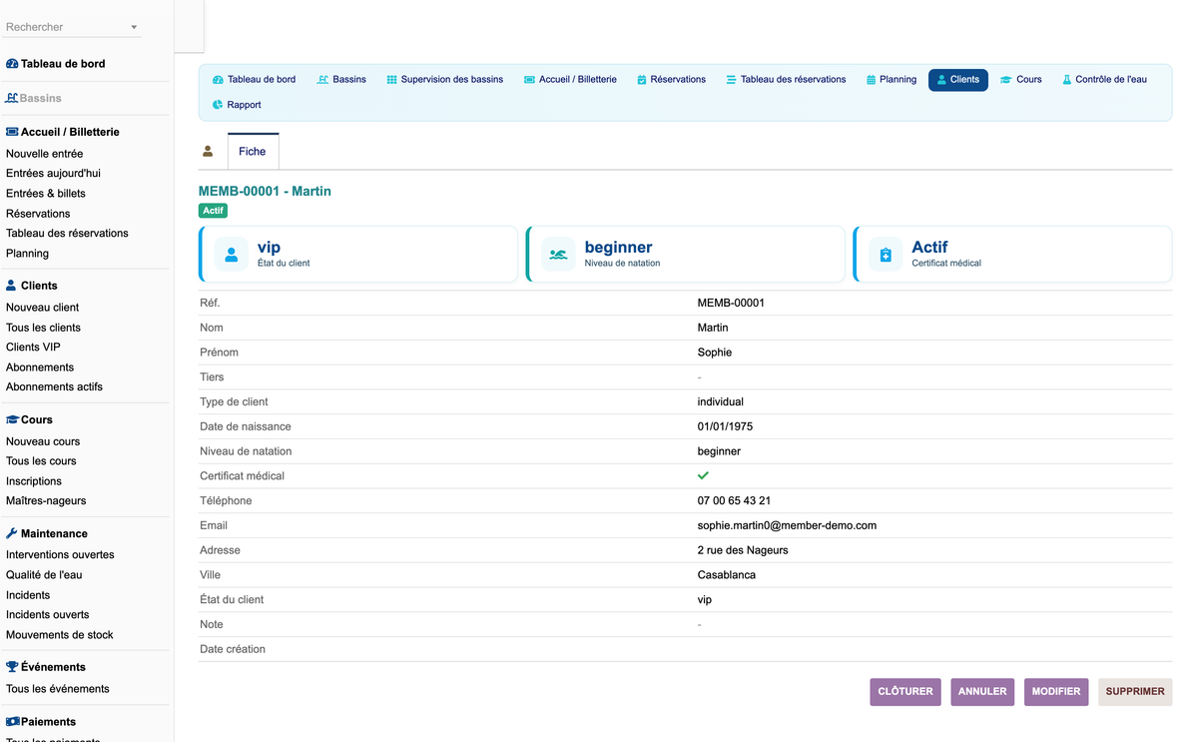Click the Maintenance wrench icon in sidebar
Viewport: 1198px width, 742px height.
click(x=12, y=533)
